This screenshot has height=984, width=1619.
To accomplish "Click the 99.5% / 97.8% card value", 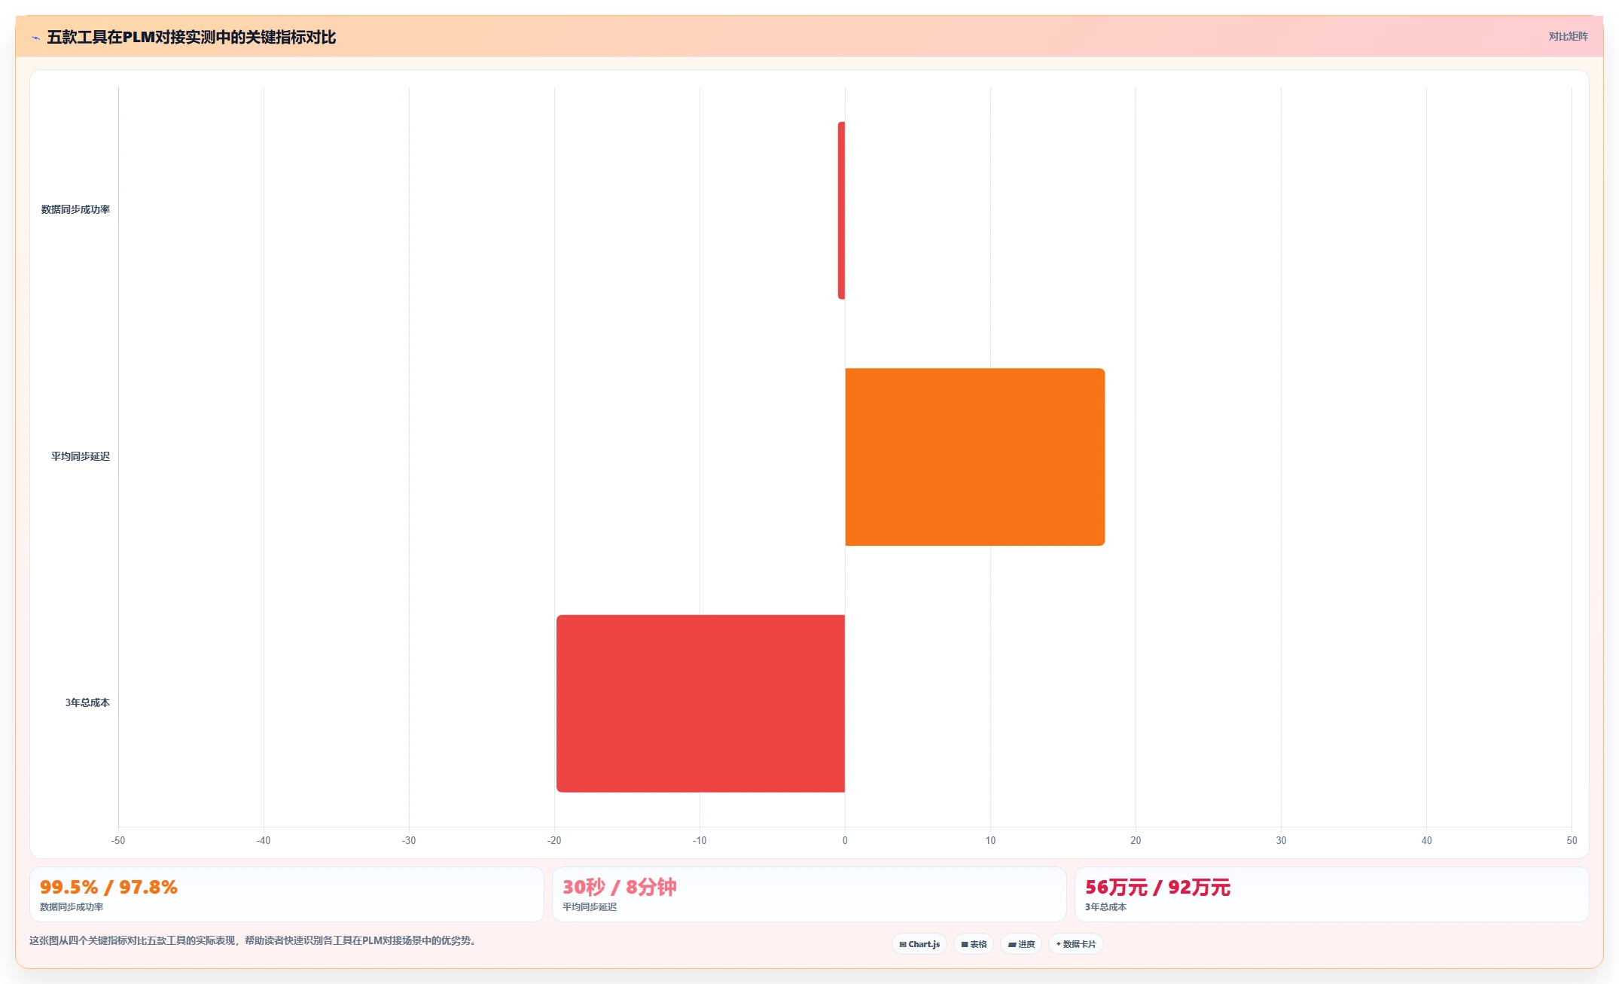I will (108, 887).
